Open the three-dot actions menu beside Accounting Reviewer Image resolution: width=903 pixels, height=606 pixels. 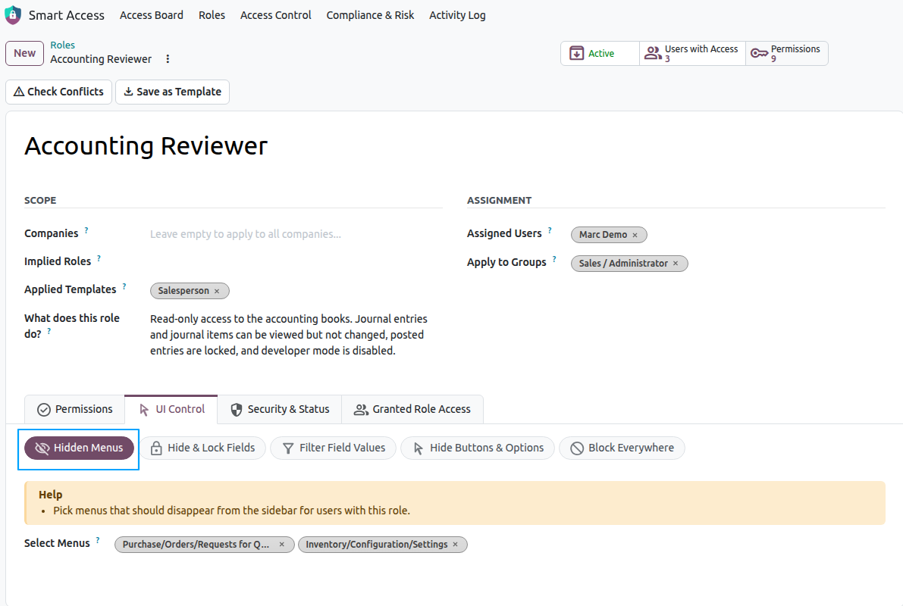168,58
